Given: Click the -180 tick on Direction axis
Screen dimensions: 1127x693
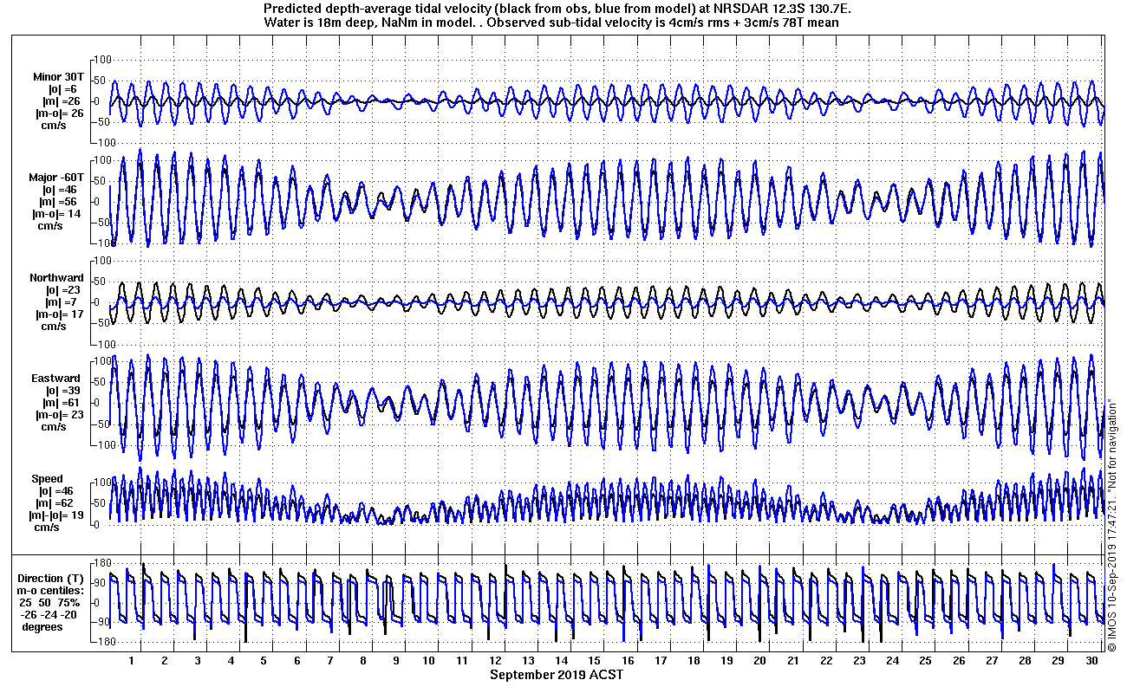Looking at the screenshot, I should [98, 642].
